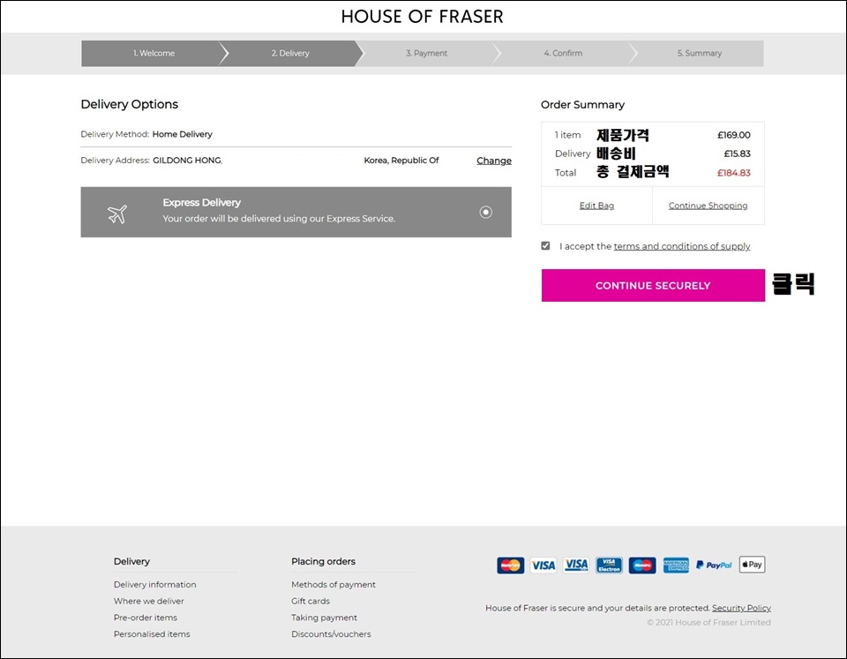Click the Delivery Options heading
Viewport: 847px width, 659px height.
coord(129,104)
